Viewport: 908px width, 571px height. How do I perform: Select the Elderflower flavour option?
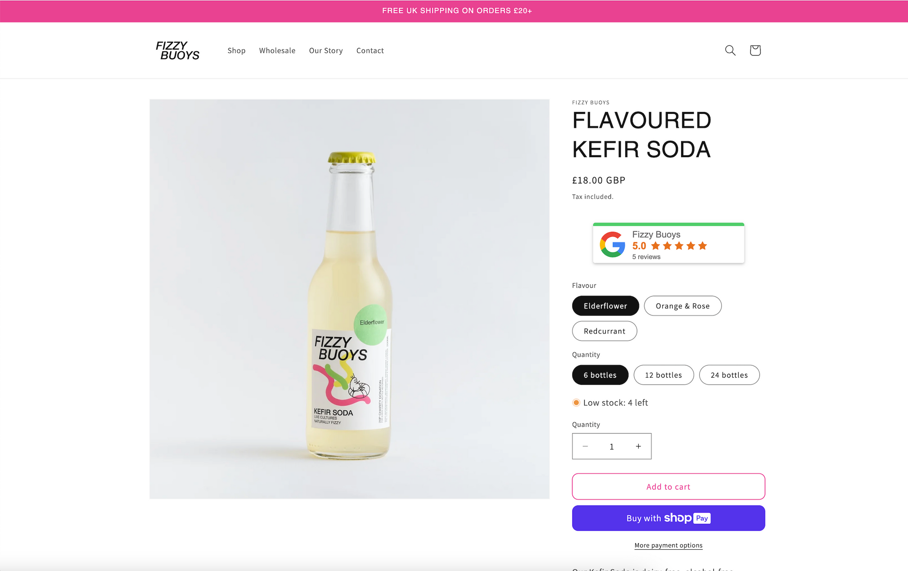(605, 306)
